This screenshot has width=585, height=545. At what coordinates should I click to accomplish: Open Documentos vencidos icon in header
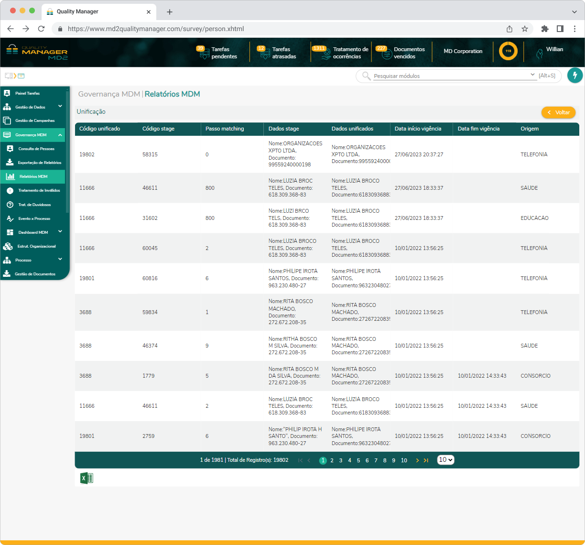386,53
